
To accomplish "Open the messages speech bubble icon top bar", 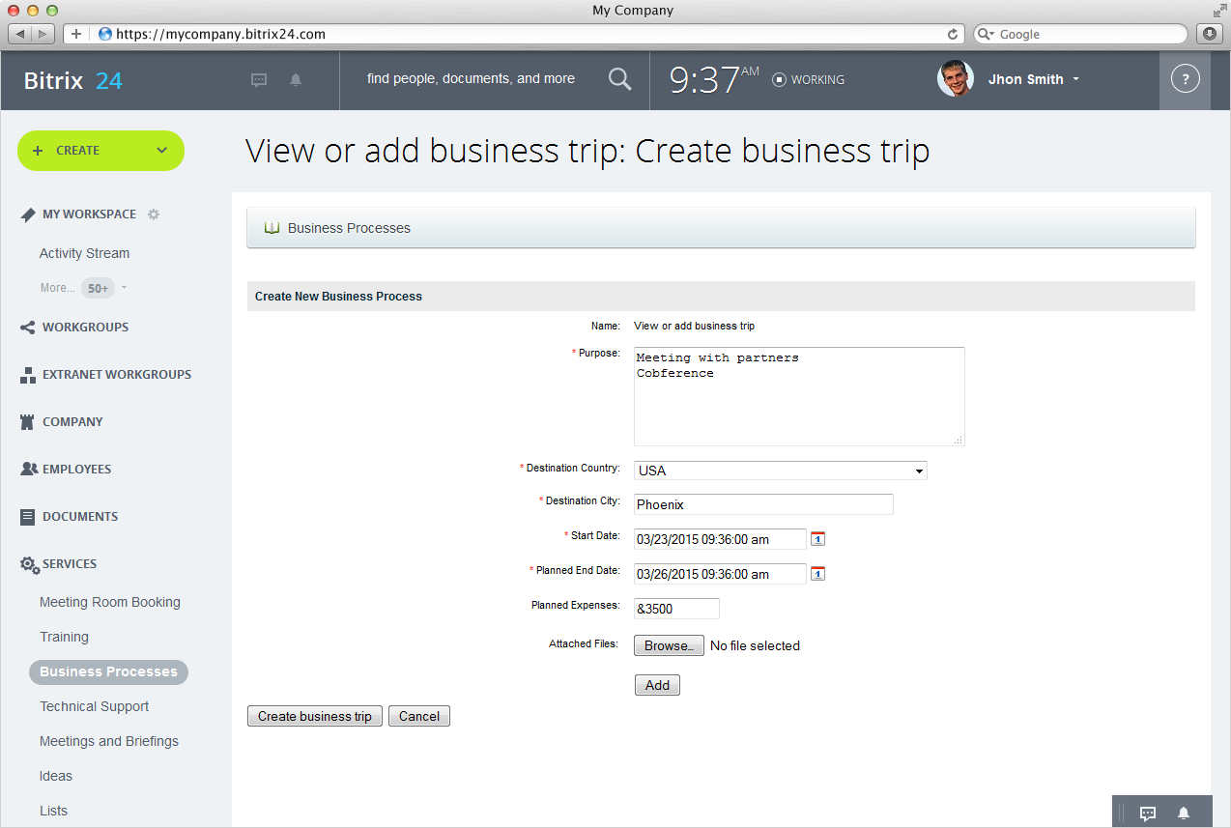I will point(258,79).
